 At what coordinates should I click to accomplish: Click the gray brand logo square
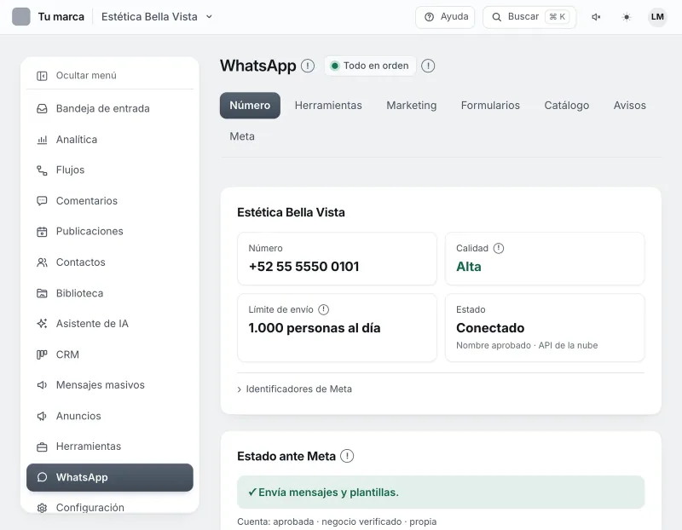click(20, 16)
